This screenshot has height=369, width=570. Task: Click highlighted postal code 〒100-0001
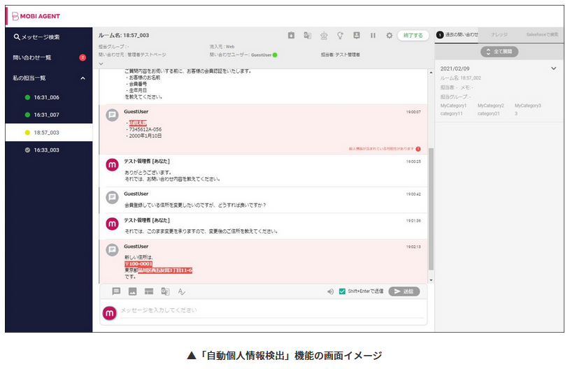138,264
